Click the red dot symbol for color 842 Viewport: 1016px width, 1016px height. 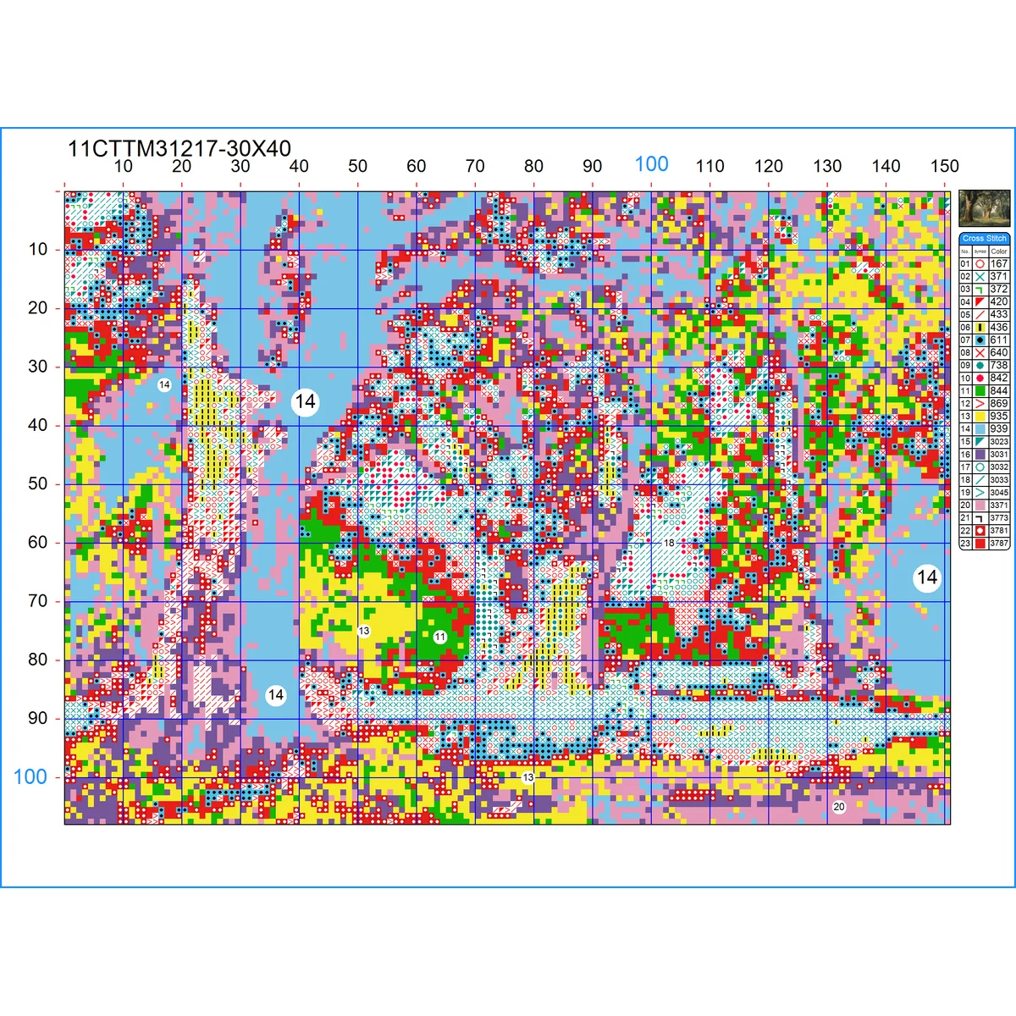980,378
